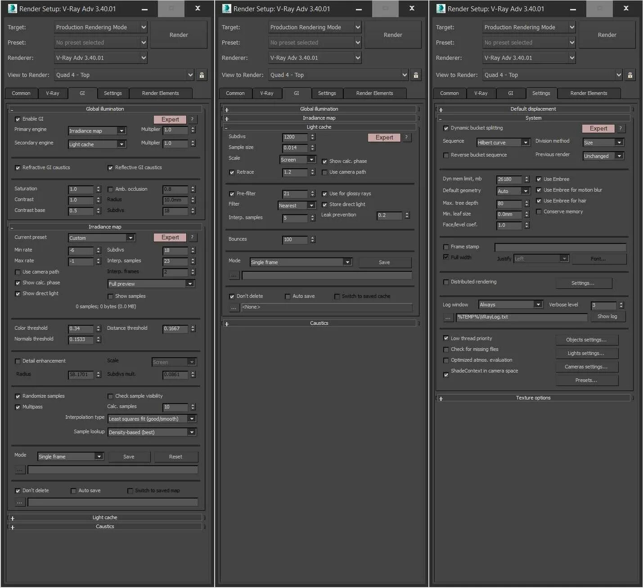This screenshot has width=643, height=588.
Task: Switch to Settings tab in middle window
Action: [327, 94]
